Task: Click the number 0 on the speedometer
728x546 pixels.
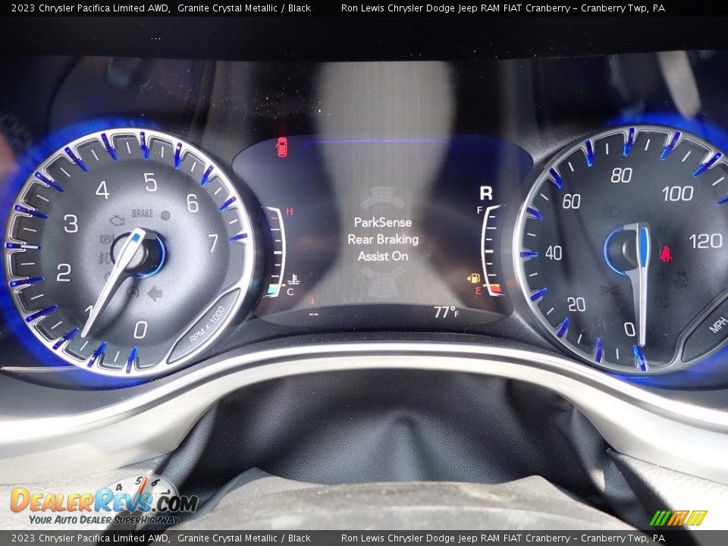Action: pyautogui.click(x=629, y=330)
